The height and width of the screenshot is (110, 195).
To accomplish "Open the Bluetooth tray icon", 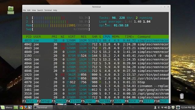I will [x=159, y=107].
